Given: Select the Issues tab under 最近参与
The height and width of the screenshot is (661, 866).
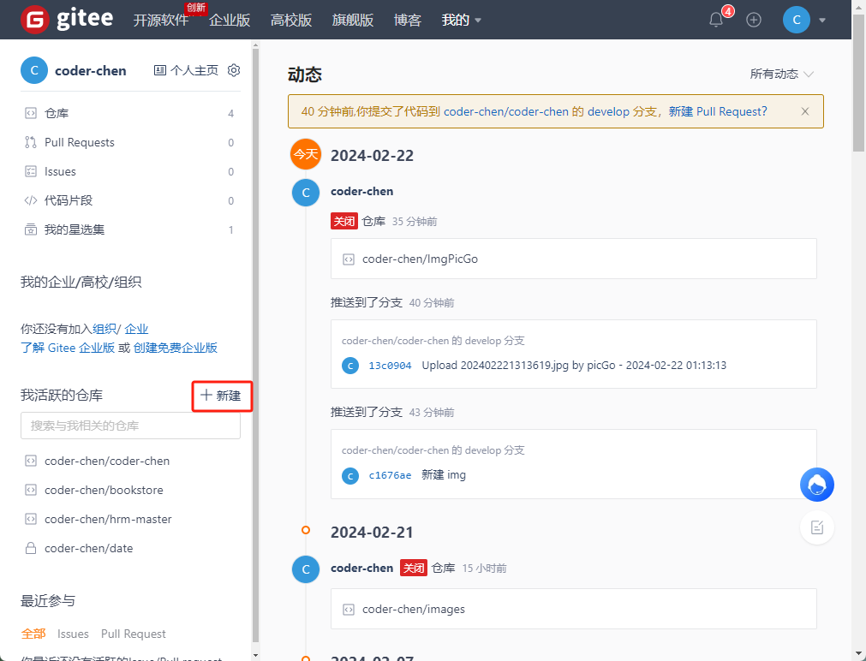Looking at the screenshot, I should tap(73, 634).
